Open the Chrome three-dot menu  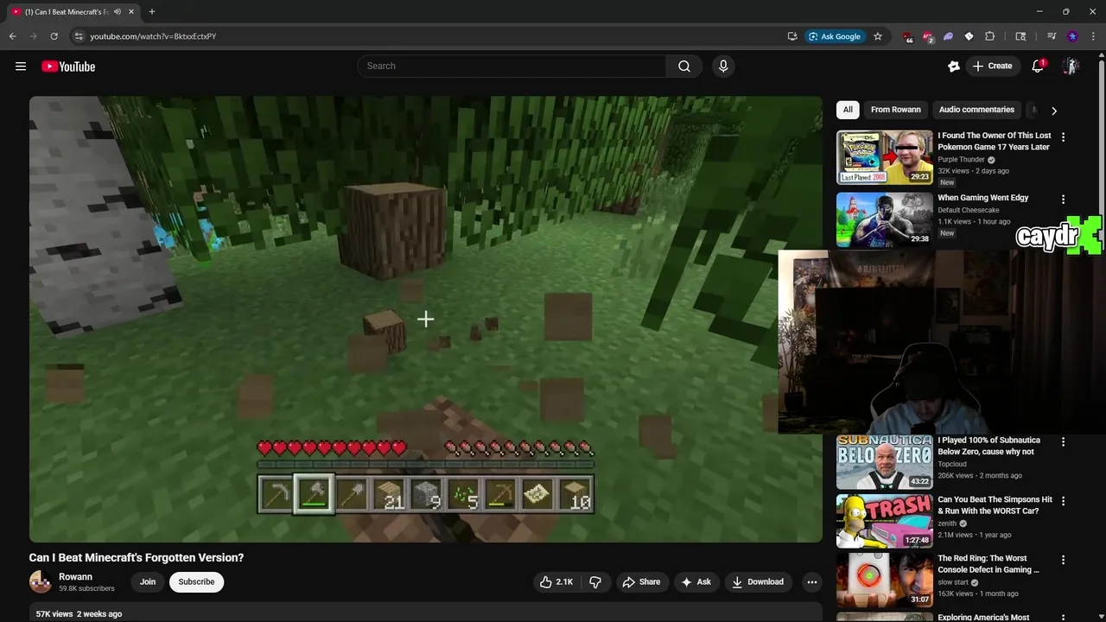click(1093, 36)
